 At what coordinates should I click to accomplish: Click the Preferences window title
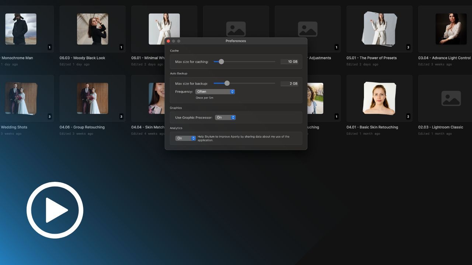click(236, 41)
